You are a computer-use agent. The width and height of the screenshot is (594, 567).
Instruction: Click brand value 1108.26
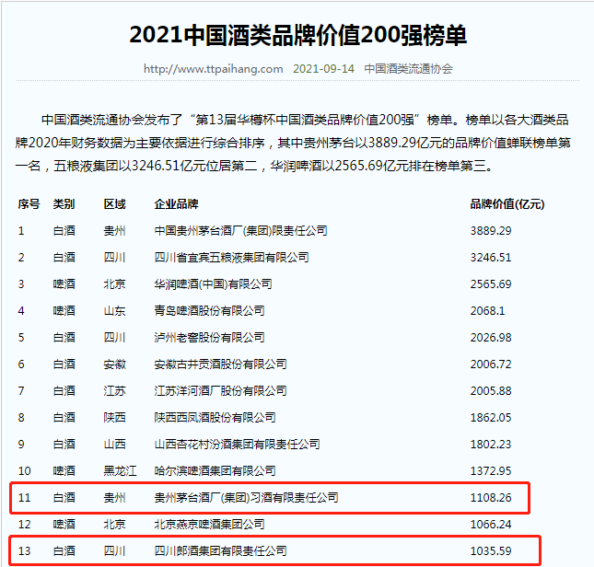(491, 497)
